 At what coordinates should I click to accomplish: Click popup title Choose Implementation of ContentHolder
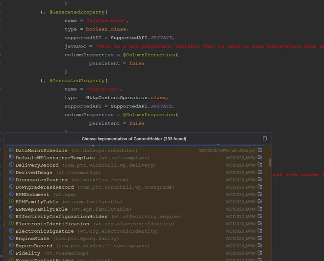[134, 139]
